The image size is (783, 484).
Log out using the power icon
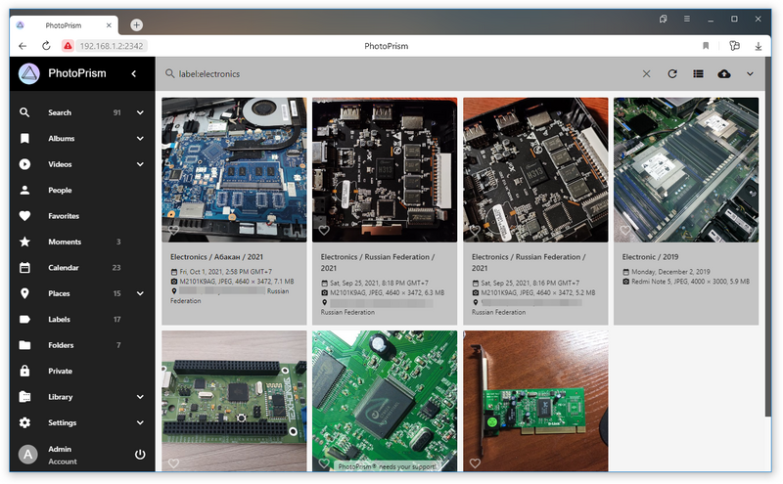point(140,455)
